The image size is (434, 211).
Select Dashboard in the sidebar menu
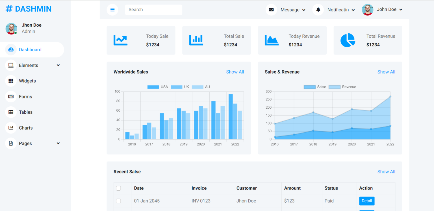[x=30, y=49]
